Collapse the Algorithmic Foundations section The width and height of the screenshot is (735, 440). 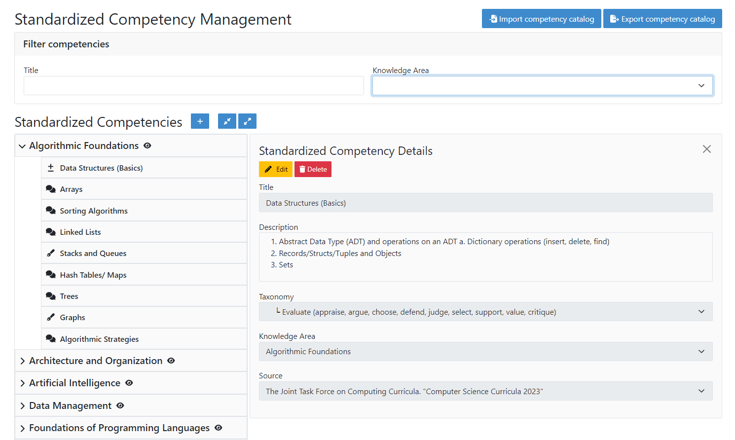[22, 146]
